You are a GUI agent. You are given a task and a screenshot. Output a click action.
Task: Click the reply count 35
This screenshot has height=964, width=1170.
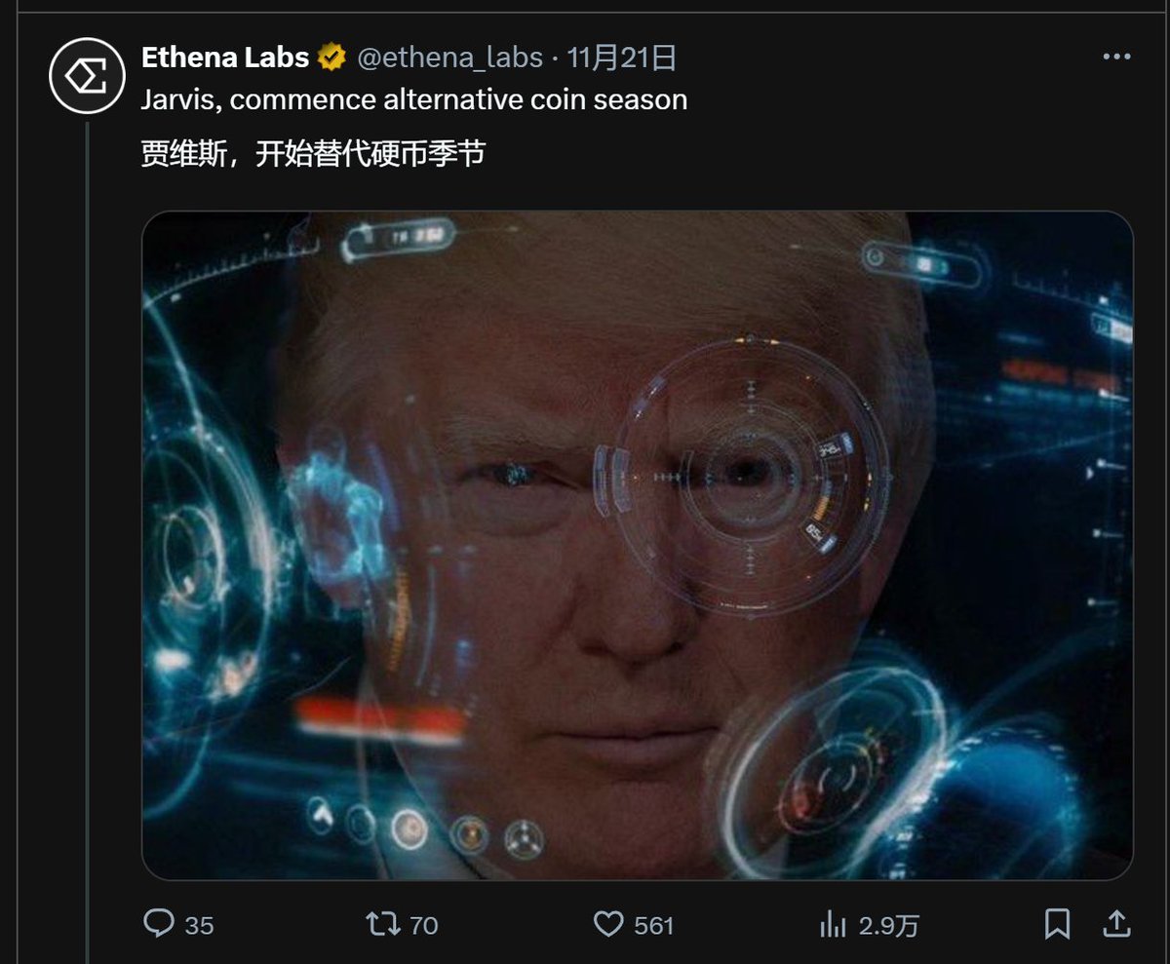pyautogui.click(x=199, y=925)
